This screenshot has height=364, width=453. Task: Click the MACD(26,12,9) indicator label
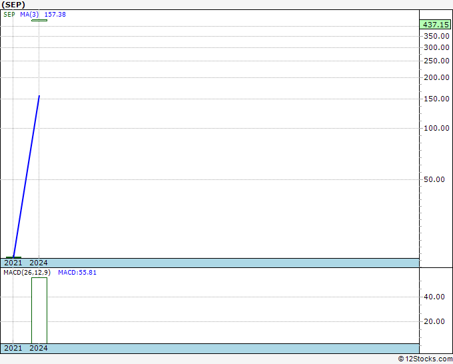tap(27, 273)
